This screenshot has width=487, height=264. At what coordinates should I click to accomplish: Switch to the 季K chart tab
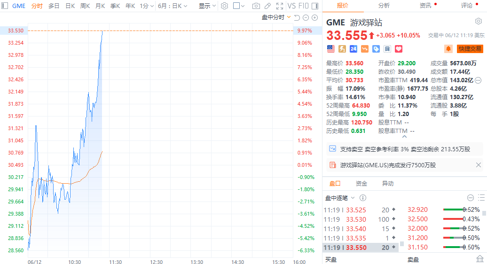(115, 6)
